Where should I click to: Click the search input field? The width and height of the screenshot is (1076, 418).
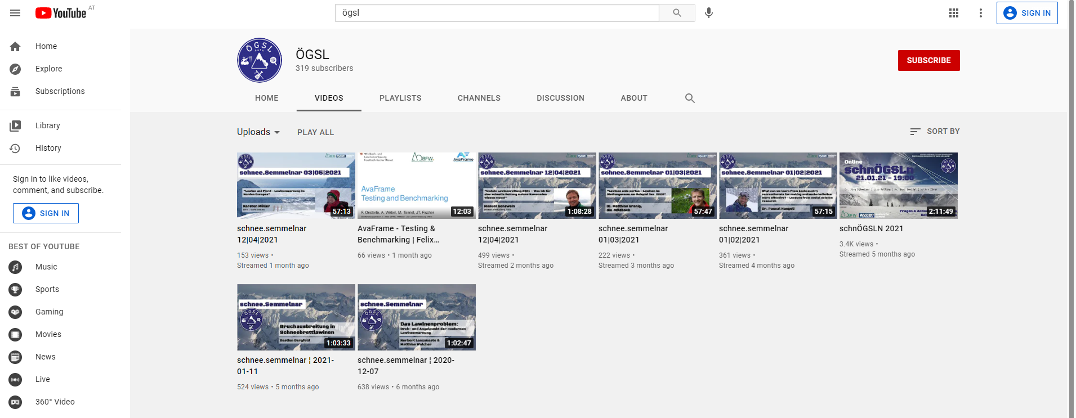pyautogui.click(x=497, y=13)
